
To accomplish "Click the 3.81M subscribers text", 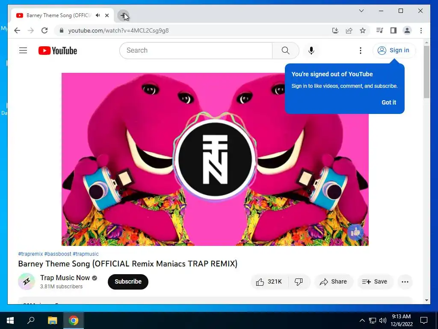I will point(61,287).
